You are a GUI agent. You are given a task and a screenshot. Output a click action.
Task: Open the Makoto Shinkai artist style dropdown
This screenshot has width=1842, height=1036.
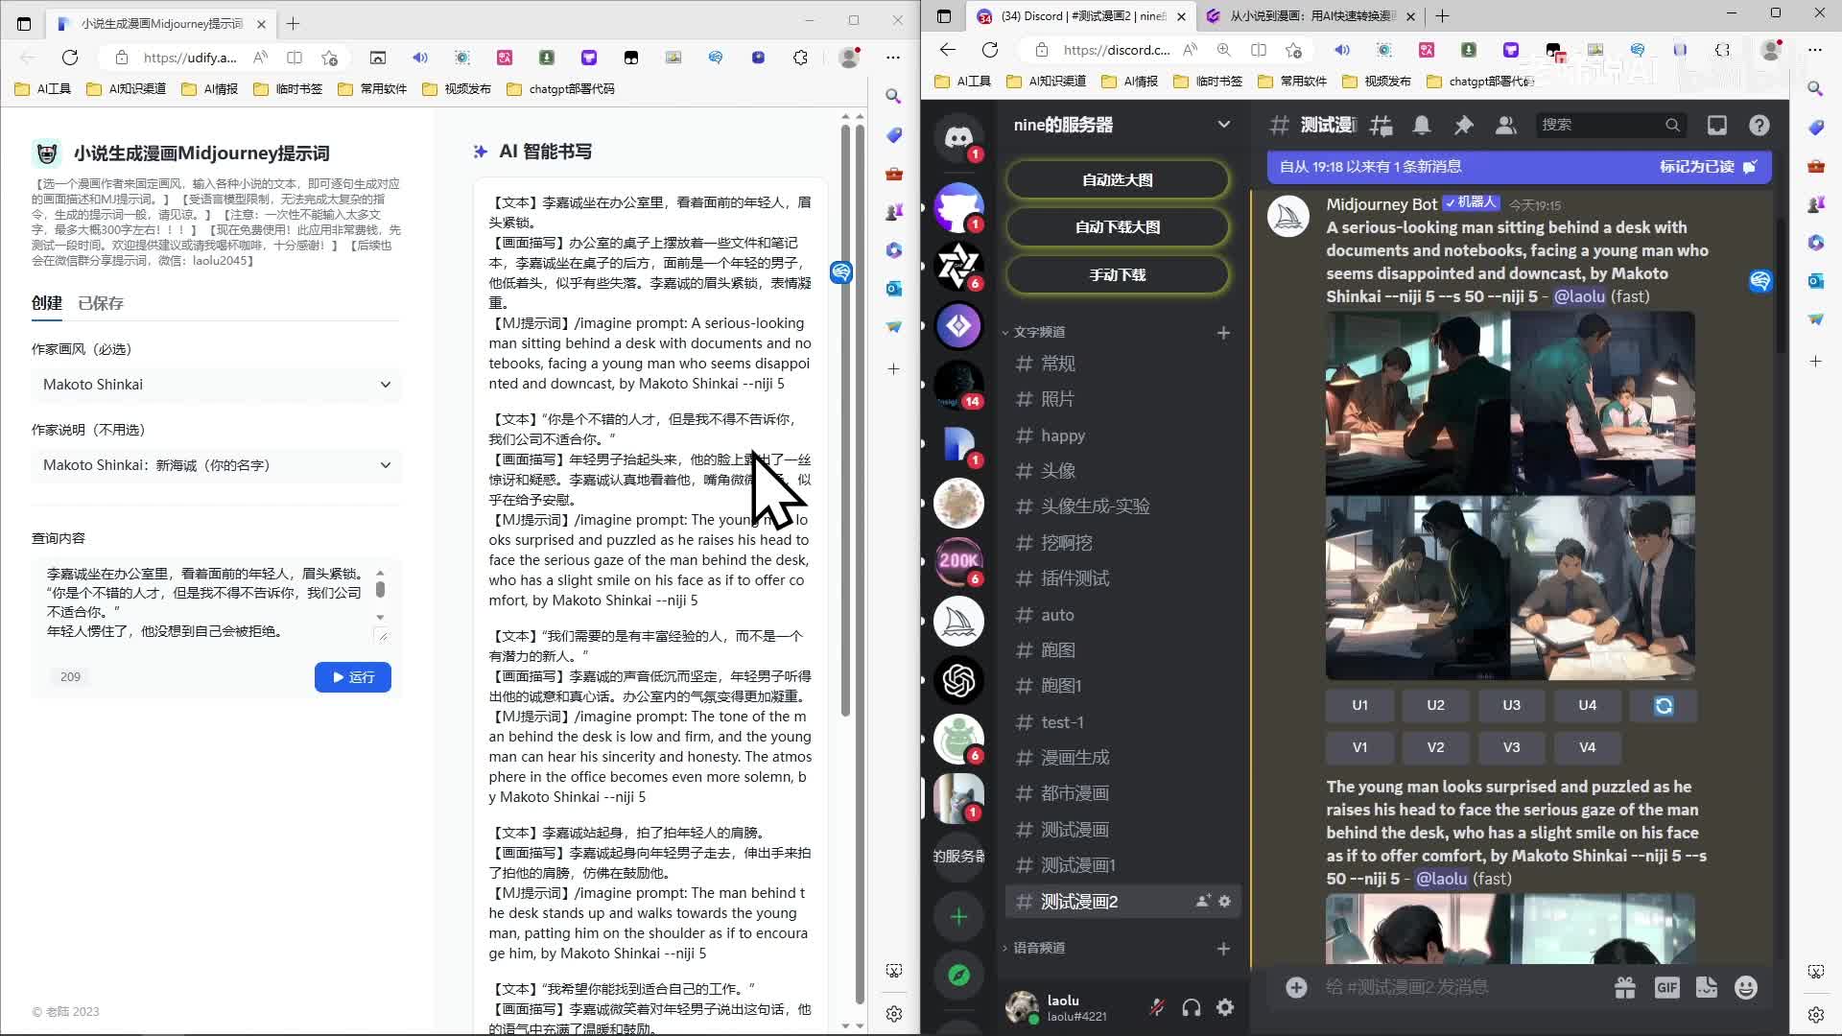pos(216,385)
